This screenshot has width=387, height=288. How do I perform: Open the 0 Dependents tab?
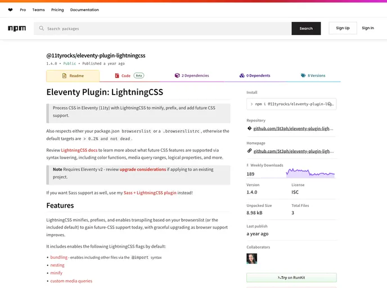click(x=255, y=75)
